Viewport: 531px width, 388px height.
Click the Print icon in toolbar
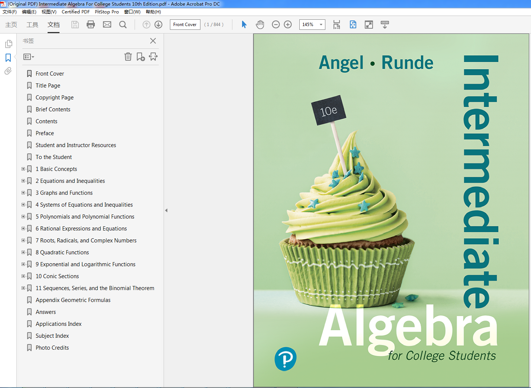pos(91,25)
